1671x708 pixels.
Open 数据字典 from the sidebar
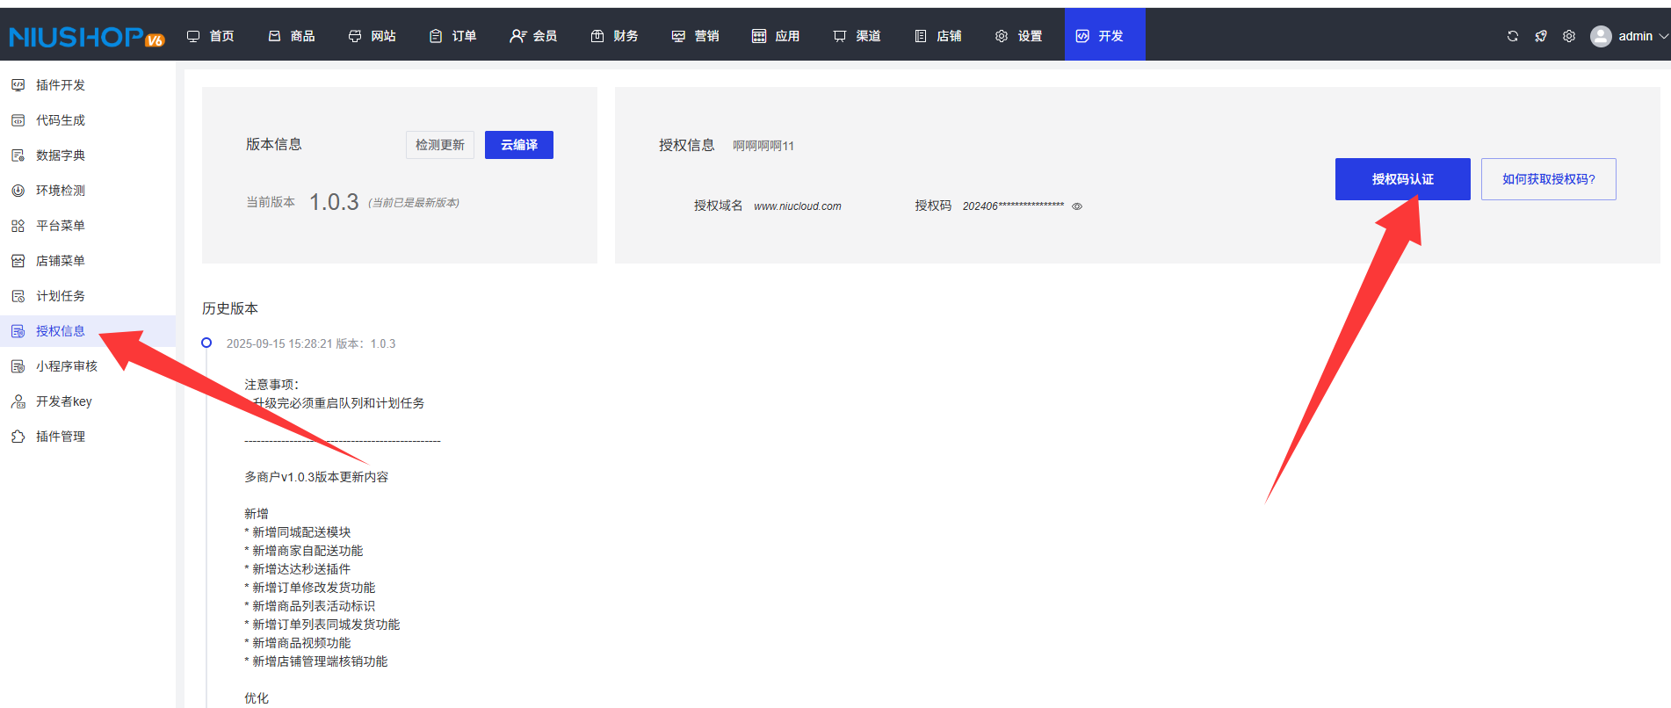(x=60, y=155)
